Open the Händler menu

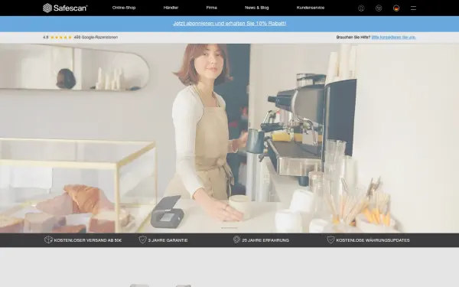point(171,8)
